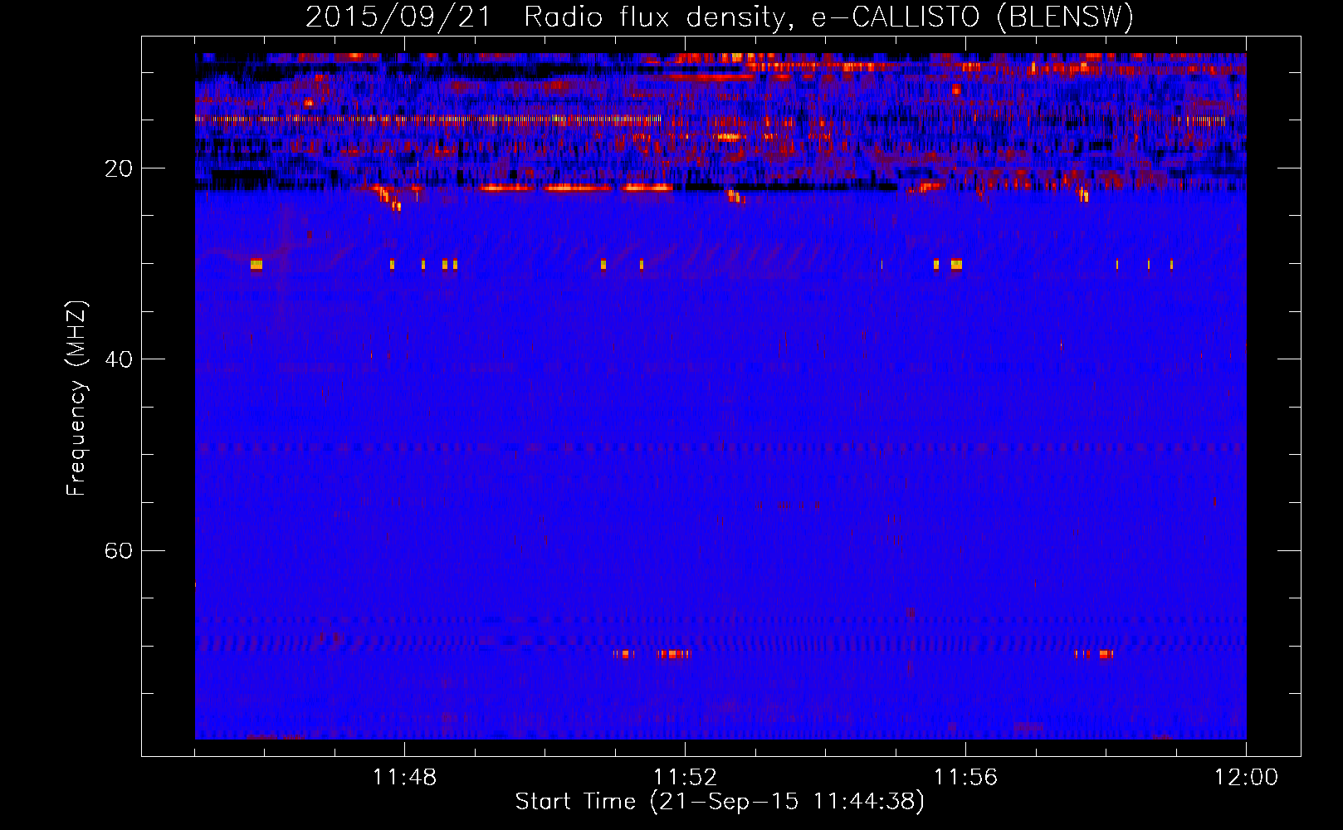Click the 20 MHz frequency axis label
1343x830 pixels.
pos(118,168)
